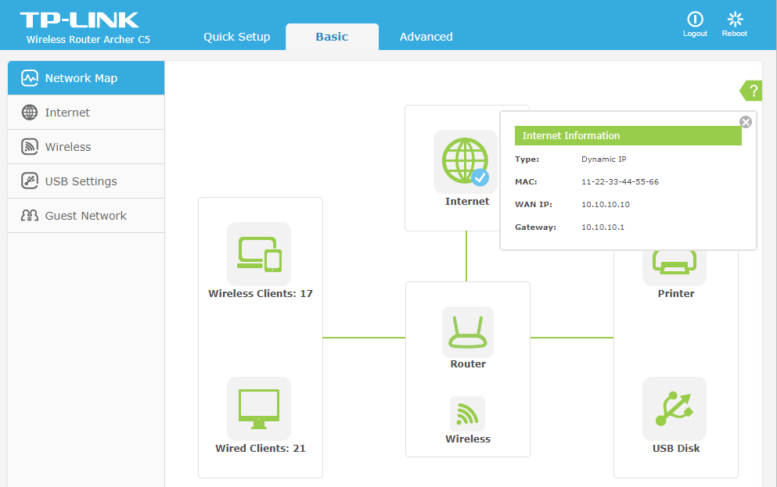Close the Internet Information popup
Screen dimensions: 777x487
point(745,122)
